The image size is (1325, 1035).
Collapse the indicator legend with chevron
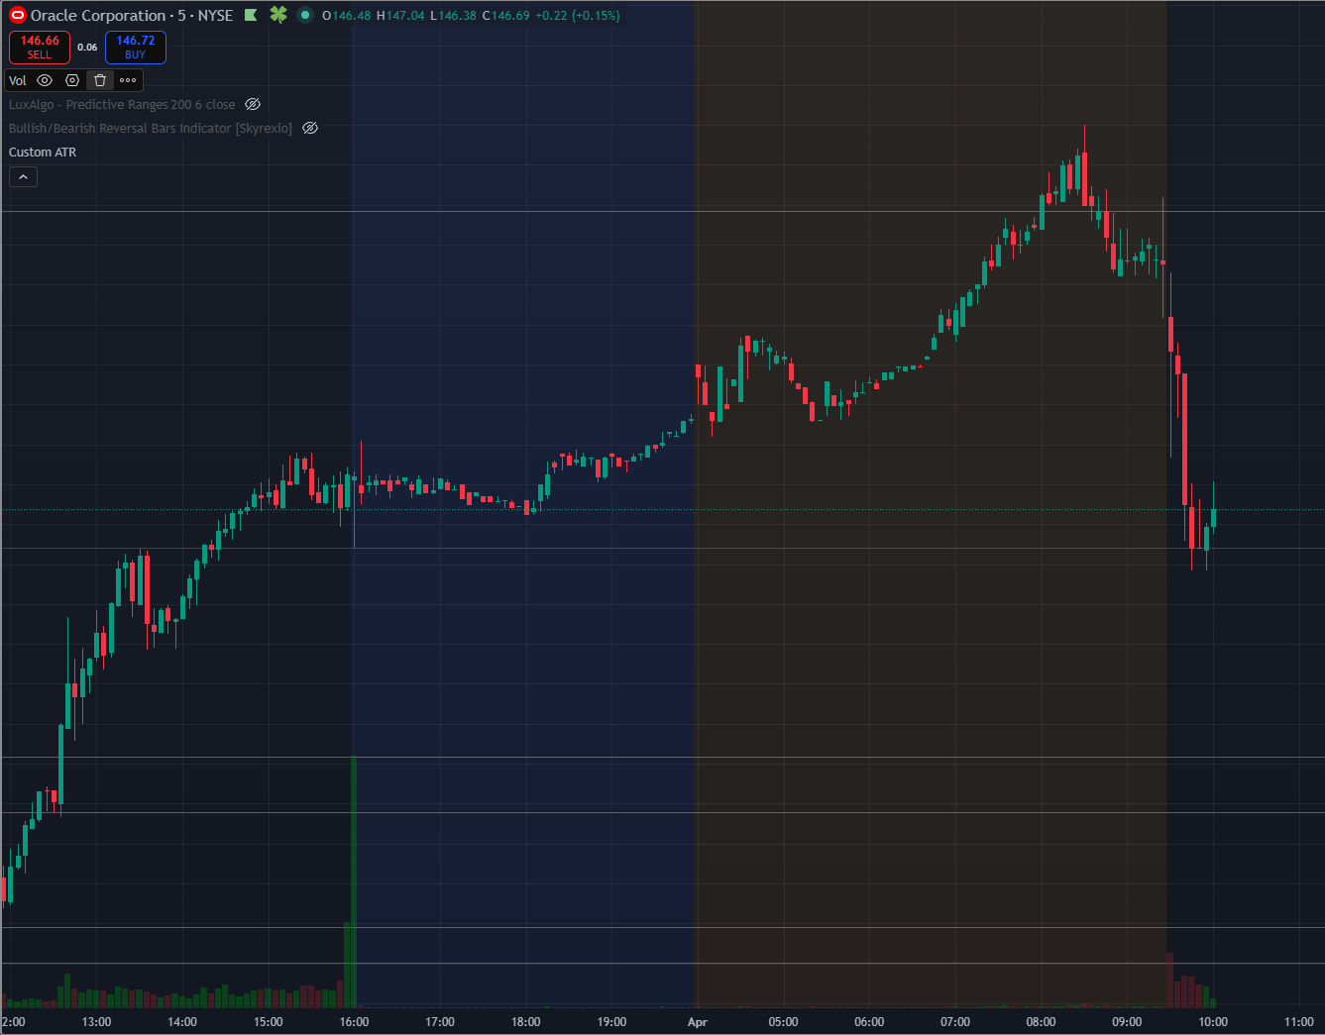coord(23,176)
